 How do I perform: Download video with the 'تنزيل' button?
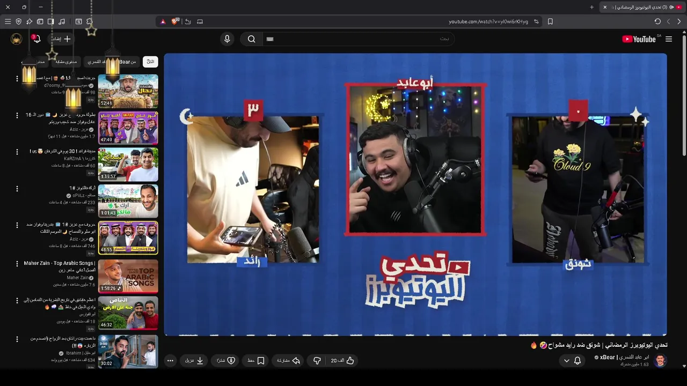(x=194, y=361)
